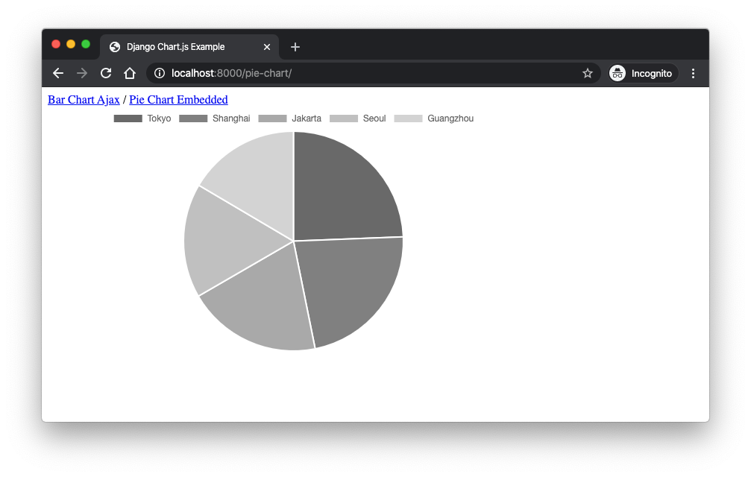Expand the site information panel
751x477 pixels.
[x=159, y=73]
